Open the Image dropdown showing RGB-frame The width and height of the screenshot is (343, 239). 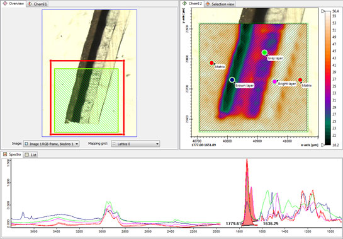[x=52, y=144]
